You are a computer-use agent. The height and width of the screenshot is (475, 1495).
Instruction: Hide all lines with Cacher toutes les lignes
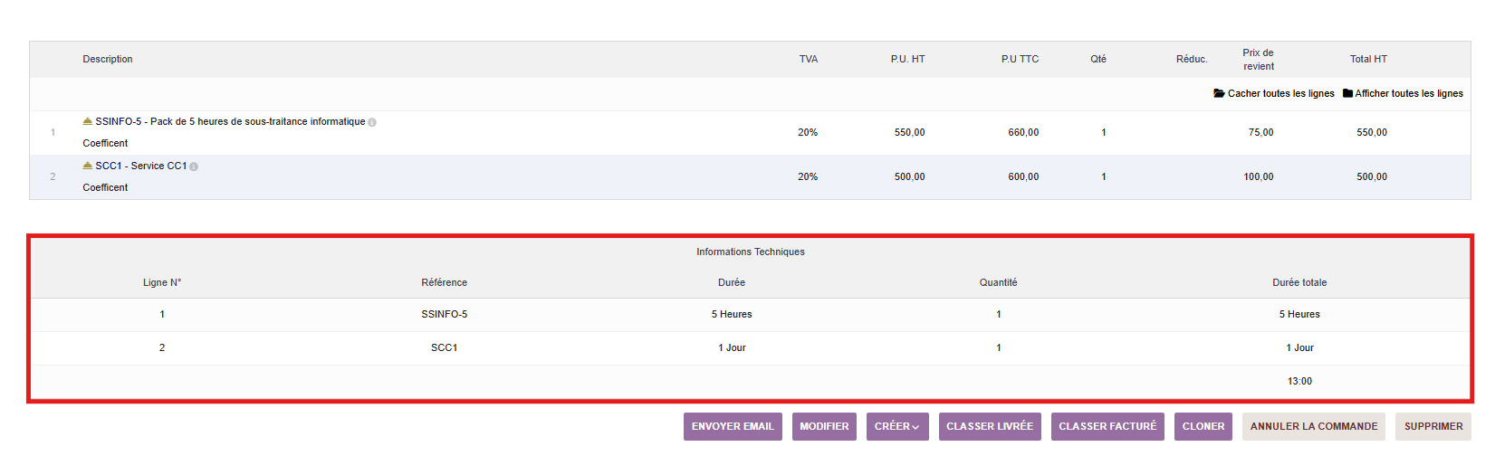(x=1280, y=93)
